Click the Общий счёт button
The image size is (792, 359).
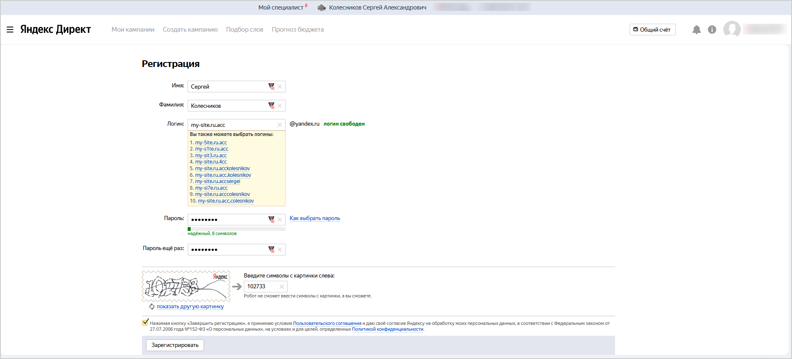click(x=652, y=30)
